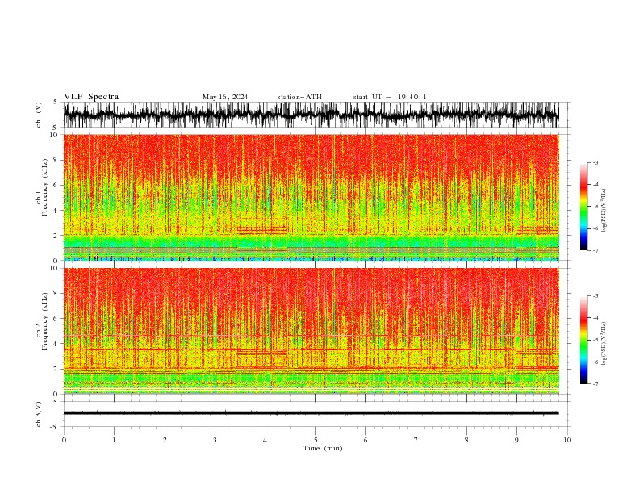Click time axis tick label "9"

pyautogui.click(x=516, y=440)
